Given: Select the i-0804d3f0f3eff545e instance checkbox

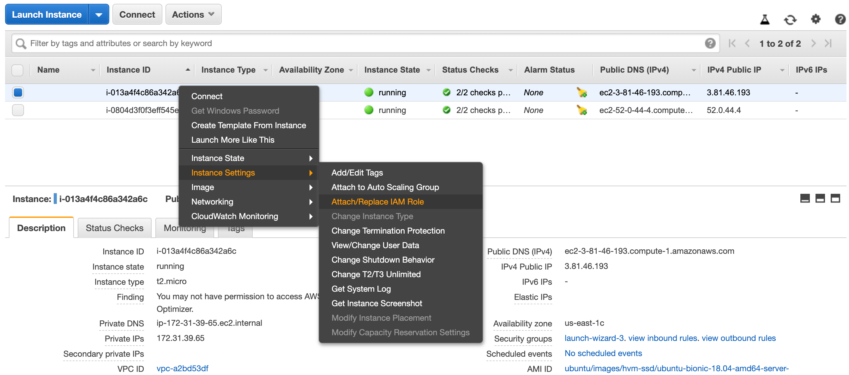Looking at the screenshot, I should tap(18, 110).
